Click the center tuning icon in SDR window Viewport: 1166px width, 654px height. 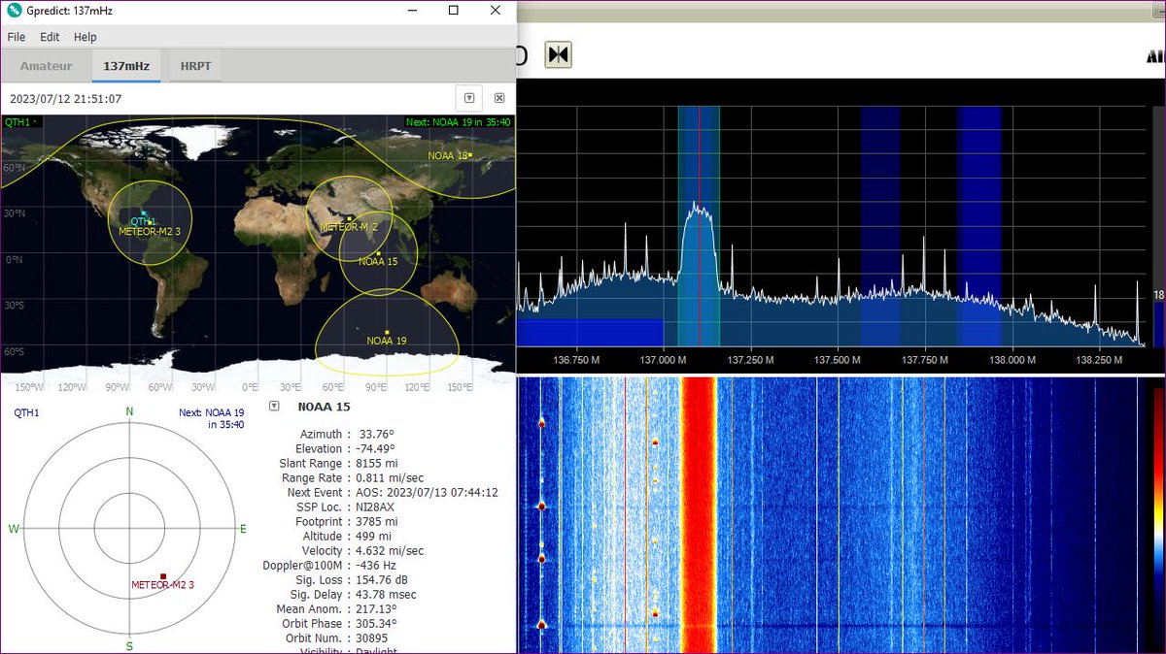click(558, 54)
